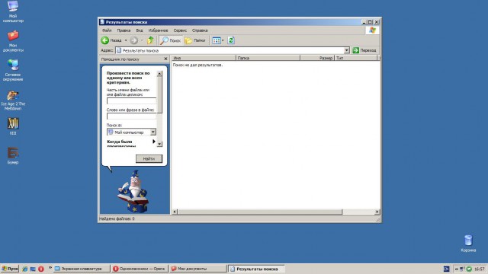
Task: Click horizontal scrollbar left arrow
Action: pyautogui.click(x=175, y=212)
